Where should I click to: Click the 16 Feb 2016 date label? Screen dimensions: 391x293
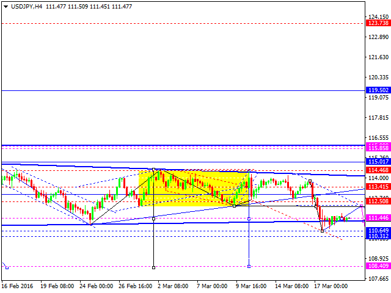coord(18,286)
